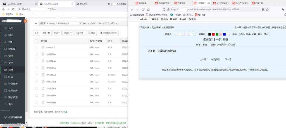The image size is (286, 128).
Task: Select black foreground color swatch
Action: click(209, 34)
